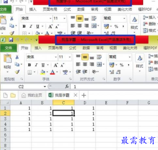Toggle Align Text Right in front window
Image resolution: width=158 pixels, height=150 pixels.
tap(92, 64)
